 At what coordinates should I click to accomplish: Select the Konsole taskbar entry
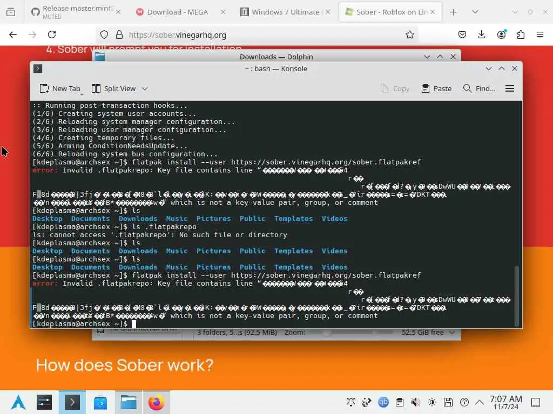pyautogui.click(x=72, y=402)
